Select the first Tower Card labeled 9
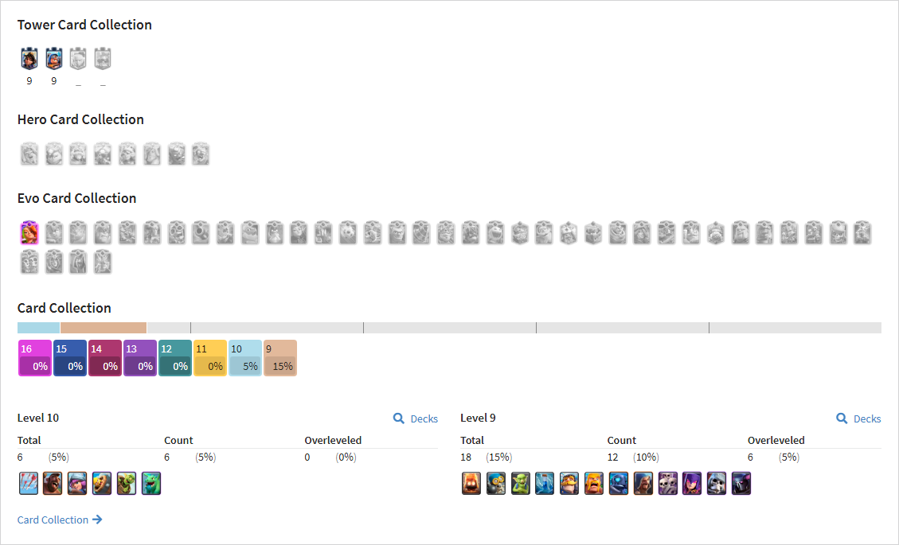This screenshot has width=899, height=545. tap(29, 58)
